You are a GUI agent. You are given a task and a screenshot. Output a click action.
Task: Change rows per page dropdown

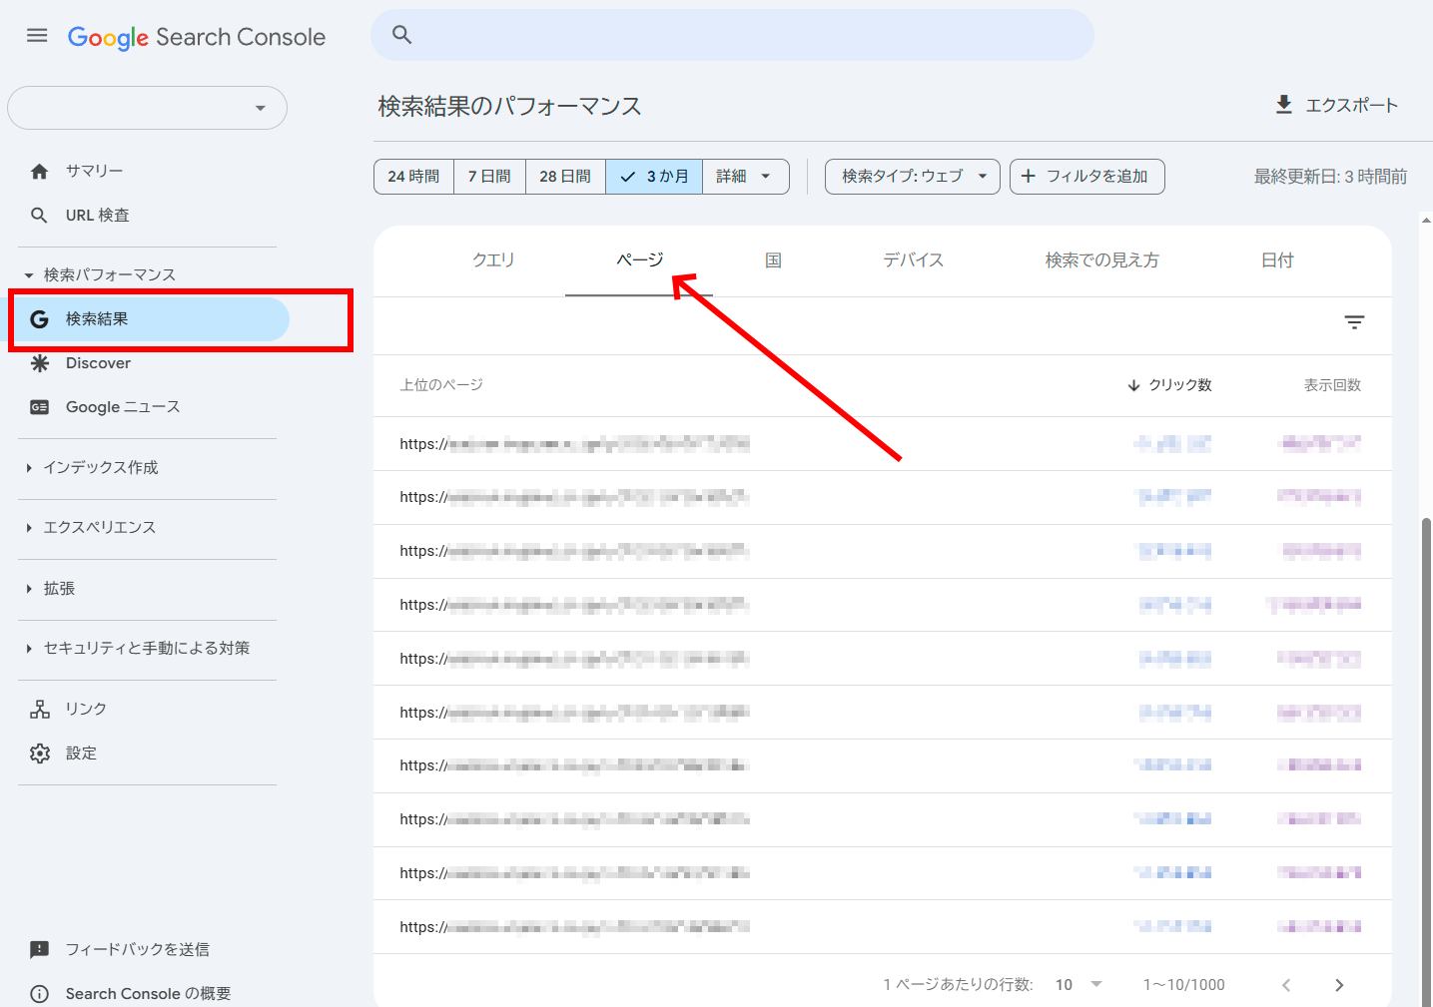pyautogui.click(x=1078, y=985)
